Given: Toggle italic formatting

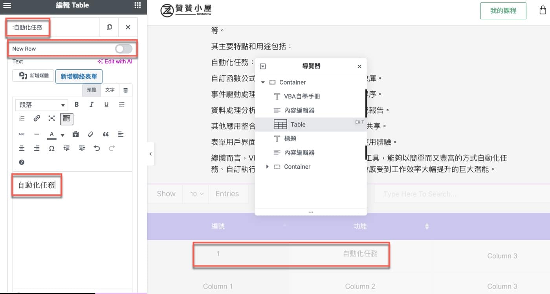Looking at the screenshot, I should pos(92,105).
